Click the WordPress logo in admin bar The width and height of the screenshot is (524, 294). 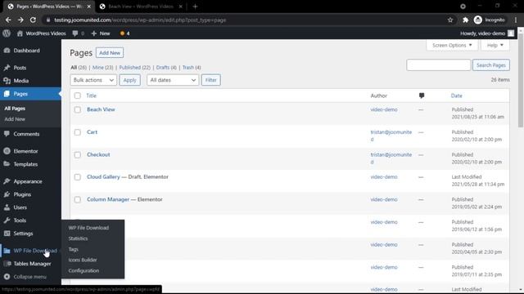pos(7,33)
